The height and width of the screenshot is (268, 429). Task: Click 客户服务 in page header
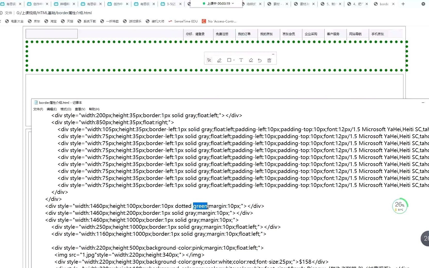pyautogui.click(x=333, y=34)
